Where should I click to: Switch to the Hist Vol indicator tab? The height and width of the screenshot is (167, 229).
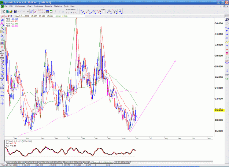click(x=16, y=162)
